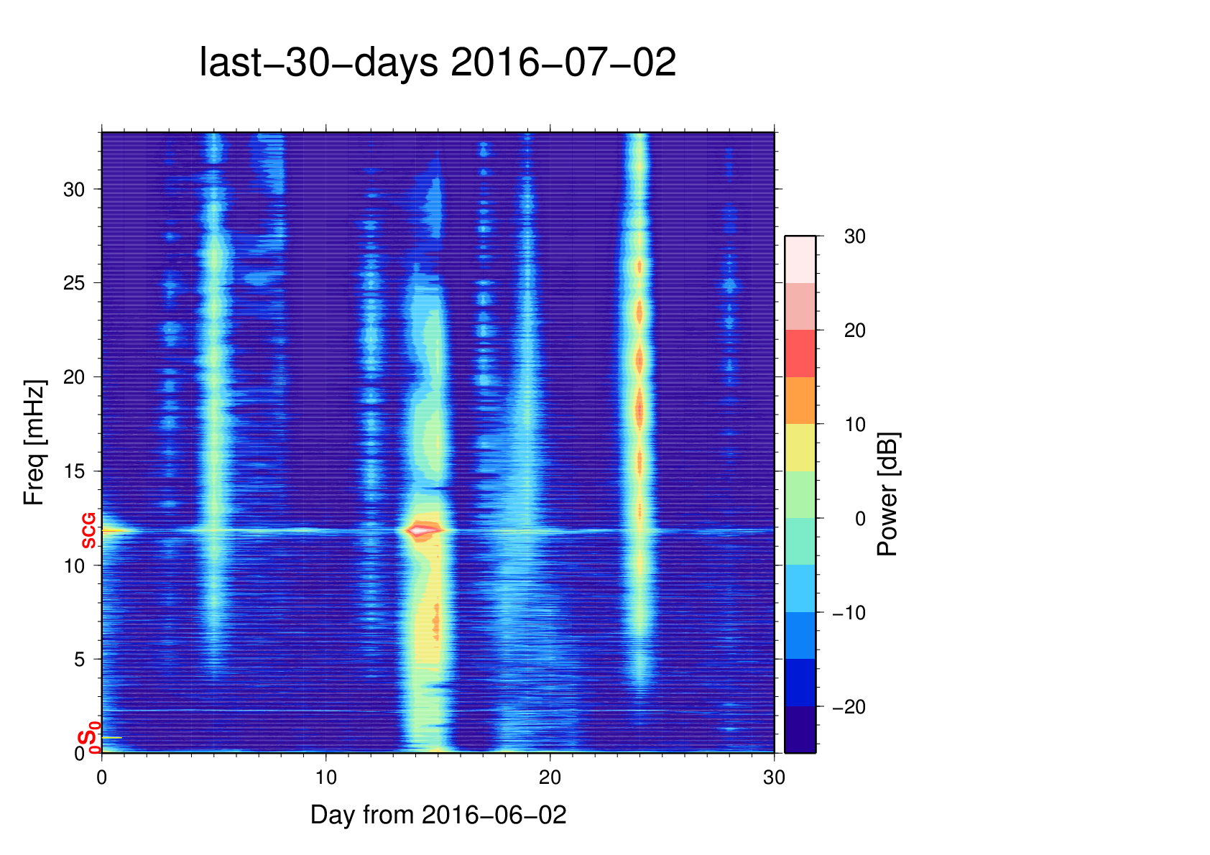Image resolution: width=1210 pixels, height=855 pixels.
Task: Click the y-axis tick label 15
Action: click(x=74, y=471)
